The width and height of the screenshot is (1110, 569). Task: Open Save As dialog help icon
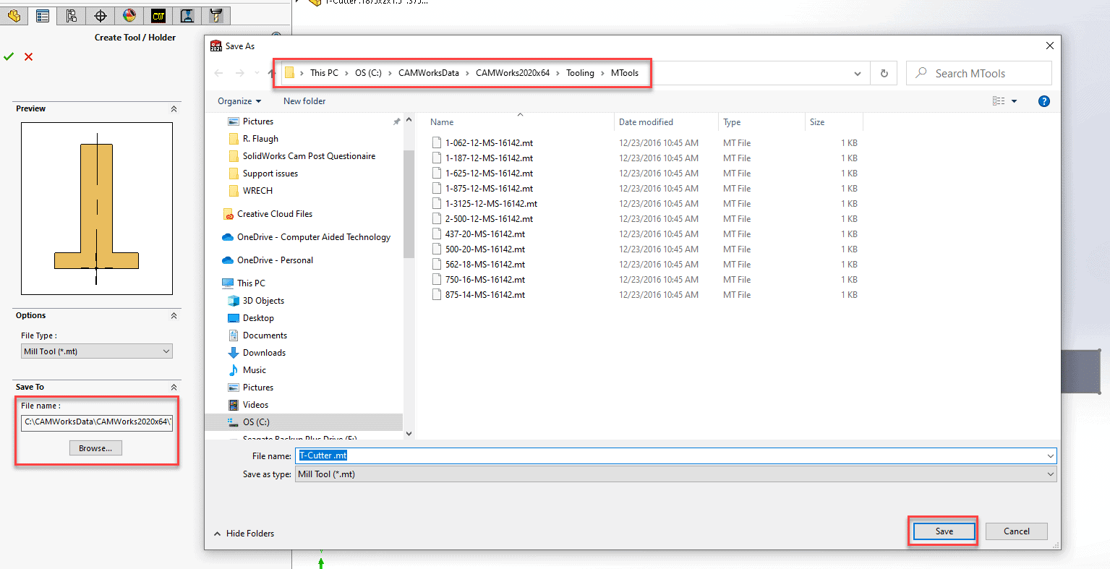[1043, 101]
